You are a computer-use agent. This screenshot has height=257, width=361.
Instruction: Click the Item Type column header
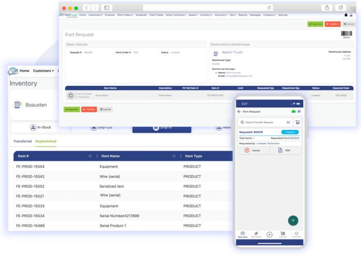[194, 156]
